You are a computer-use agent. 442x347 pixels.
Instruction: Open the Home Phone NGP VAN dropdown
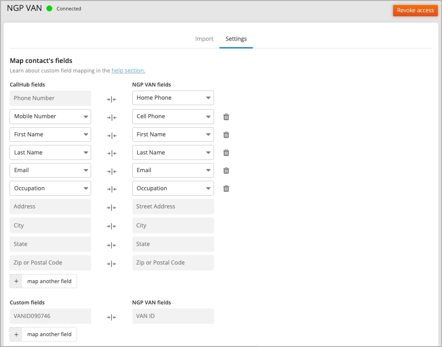[x=173, y=98]
